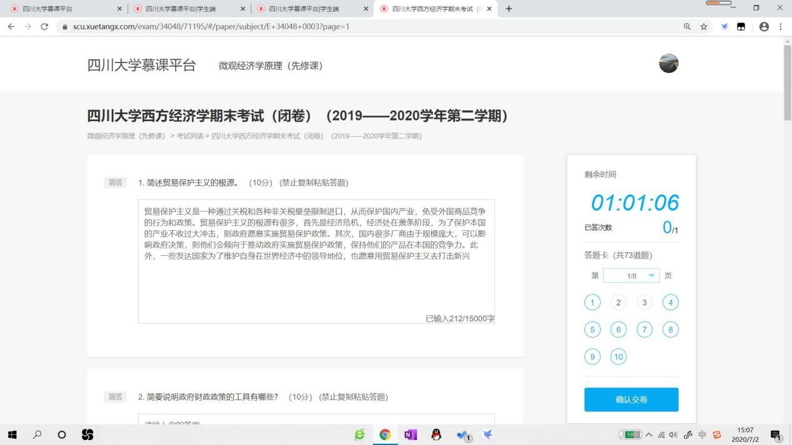Click the Tampermonkey extension icon
The image size is (792, 445).
point(741,27)
